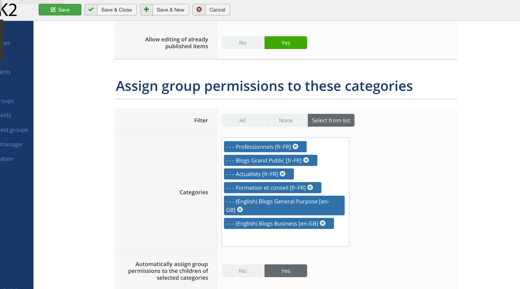The width and height of the screenshot is (520, 289).
Task: Click the green checkmark Save & Close icon
Action: pos(91,10)
